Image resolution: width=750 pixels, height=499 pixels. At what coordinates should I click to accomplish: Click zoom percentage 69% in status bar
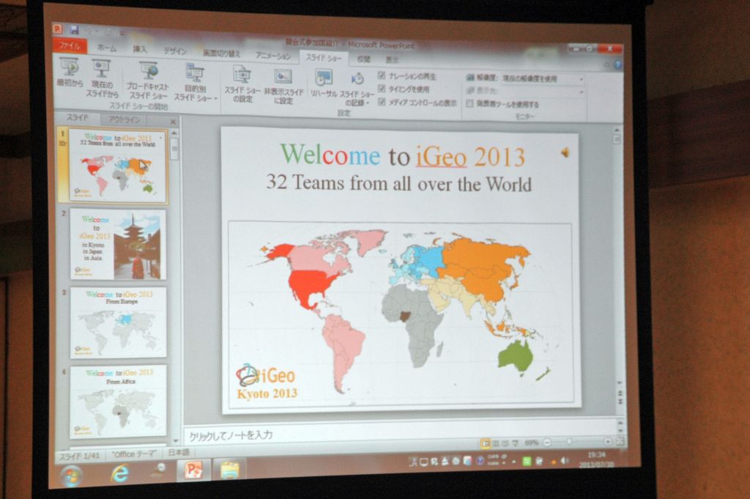532,443
